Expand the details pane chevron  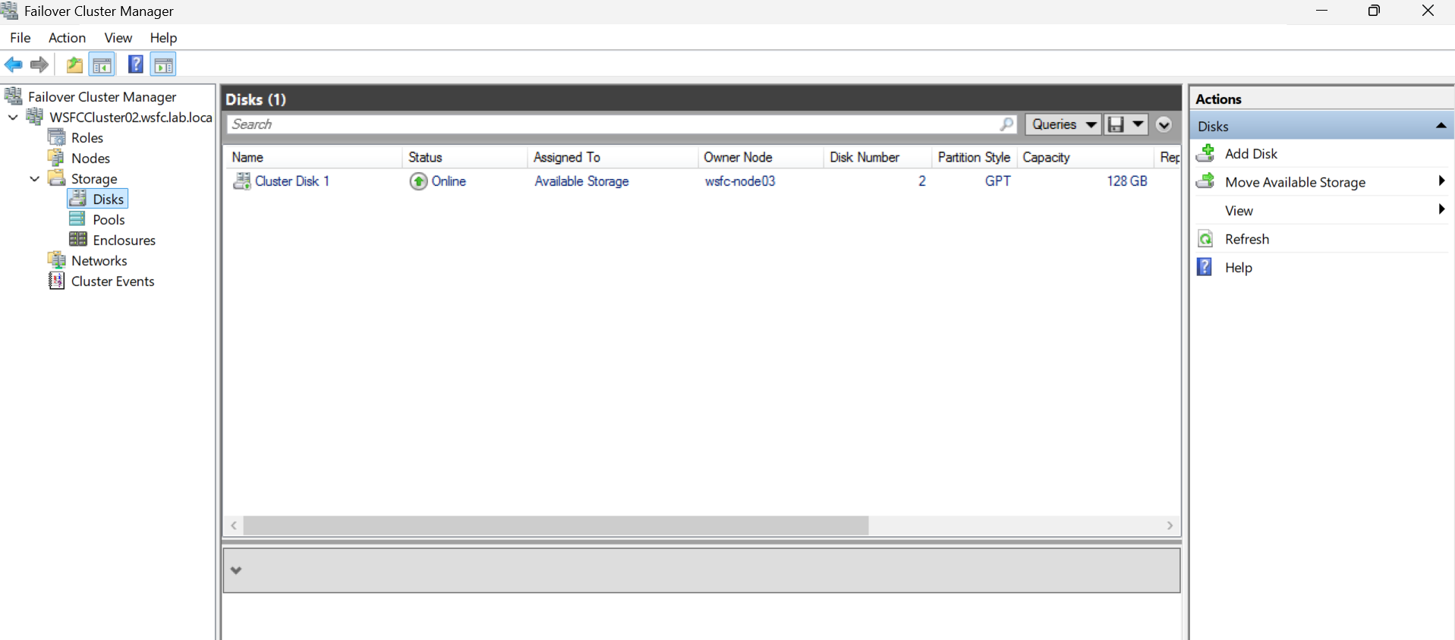click(236, 570)
